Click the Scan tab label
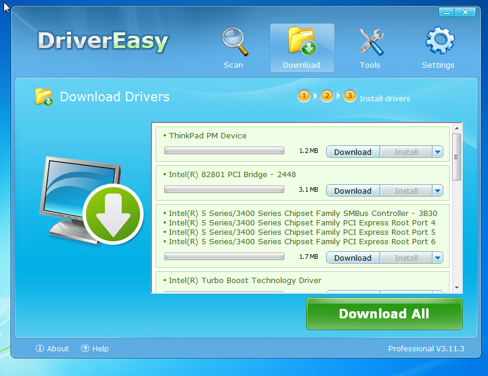 point(234,65)
